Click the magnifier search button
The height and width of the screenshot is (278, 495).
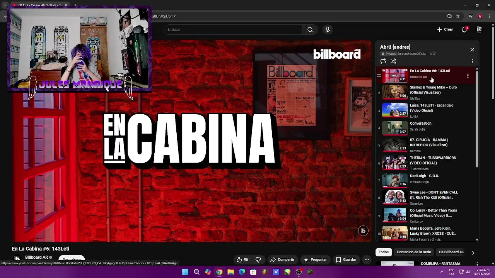pos(310,29)
